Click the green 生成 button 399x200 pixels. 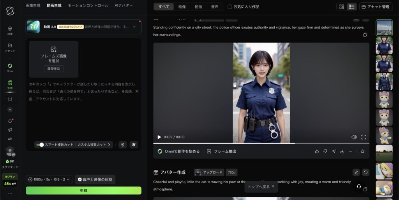click(x=83, y=191)
